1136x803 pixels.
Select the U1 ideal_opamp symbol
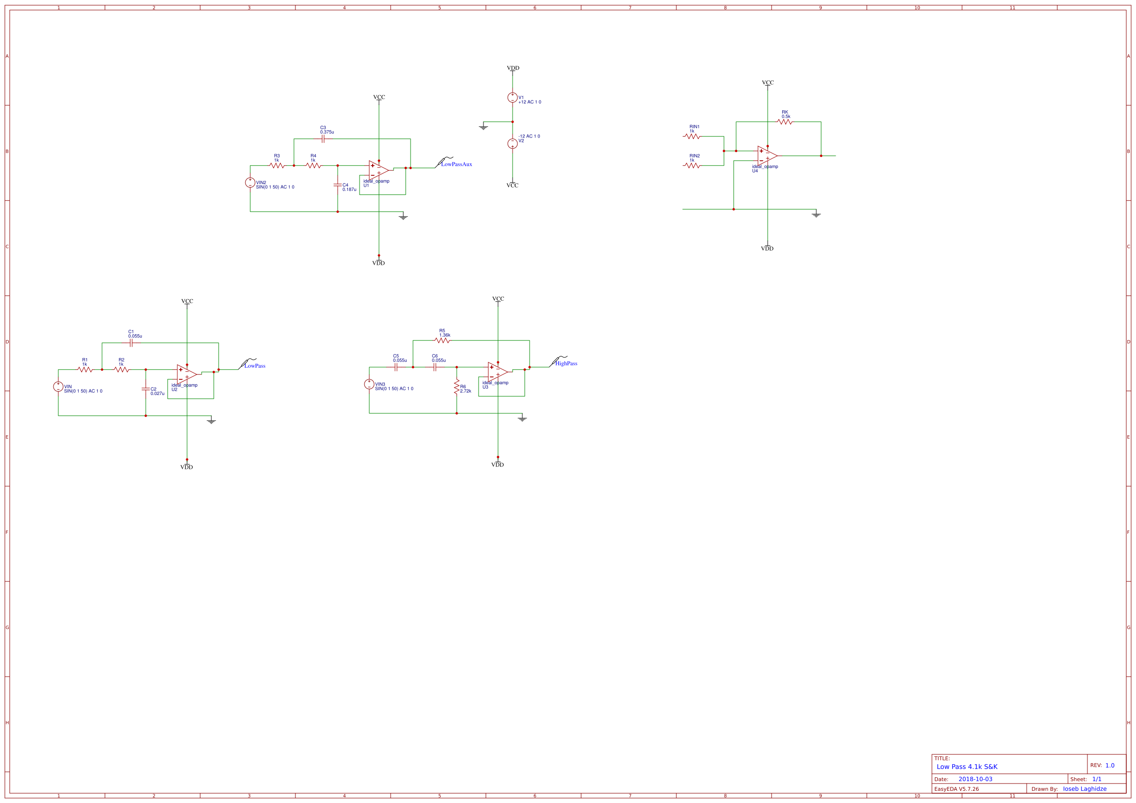pyautogui.click(x=379, y=170)
